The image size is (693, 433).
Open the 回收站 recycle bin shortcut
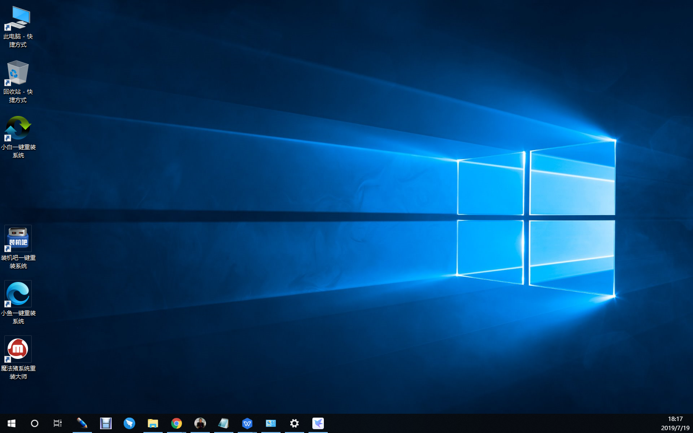[x=18, y=73]
